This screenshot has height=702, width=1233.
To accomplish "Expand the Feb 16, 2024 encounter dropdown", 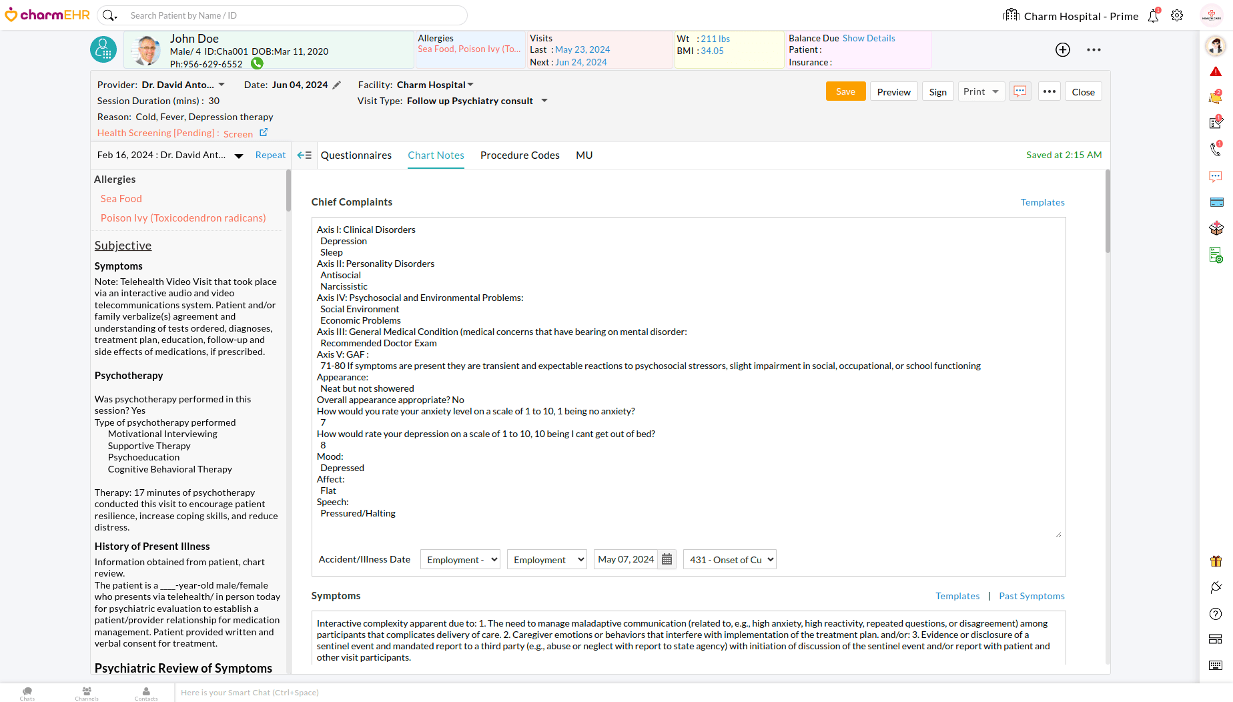I will [238, 155].
